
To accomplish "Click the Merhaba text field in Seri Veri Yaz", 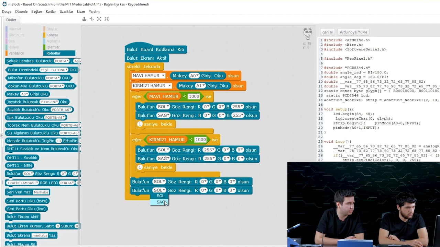I will pyautogui.click(x=41, y=192).
